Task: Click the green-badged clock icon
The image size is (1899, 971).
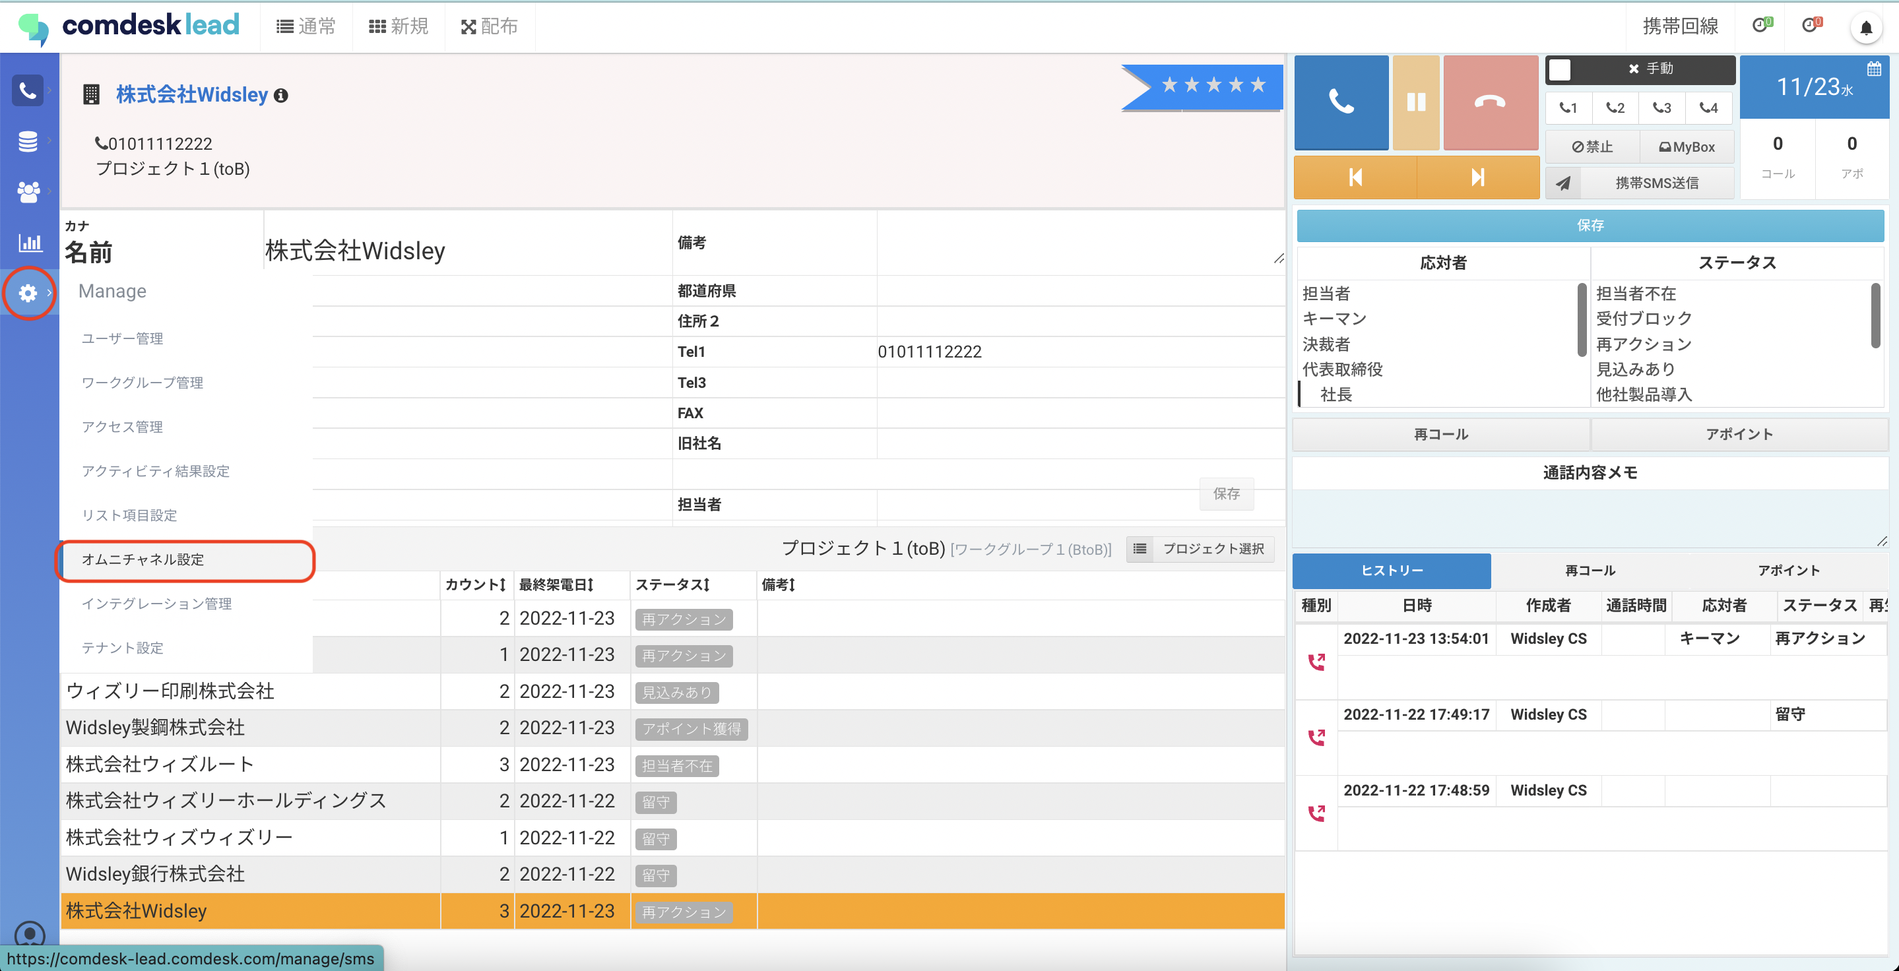Action: (1762, 26)
